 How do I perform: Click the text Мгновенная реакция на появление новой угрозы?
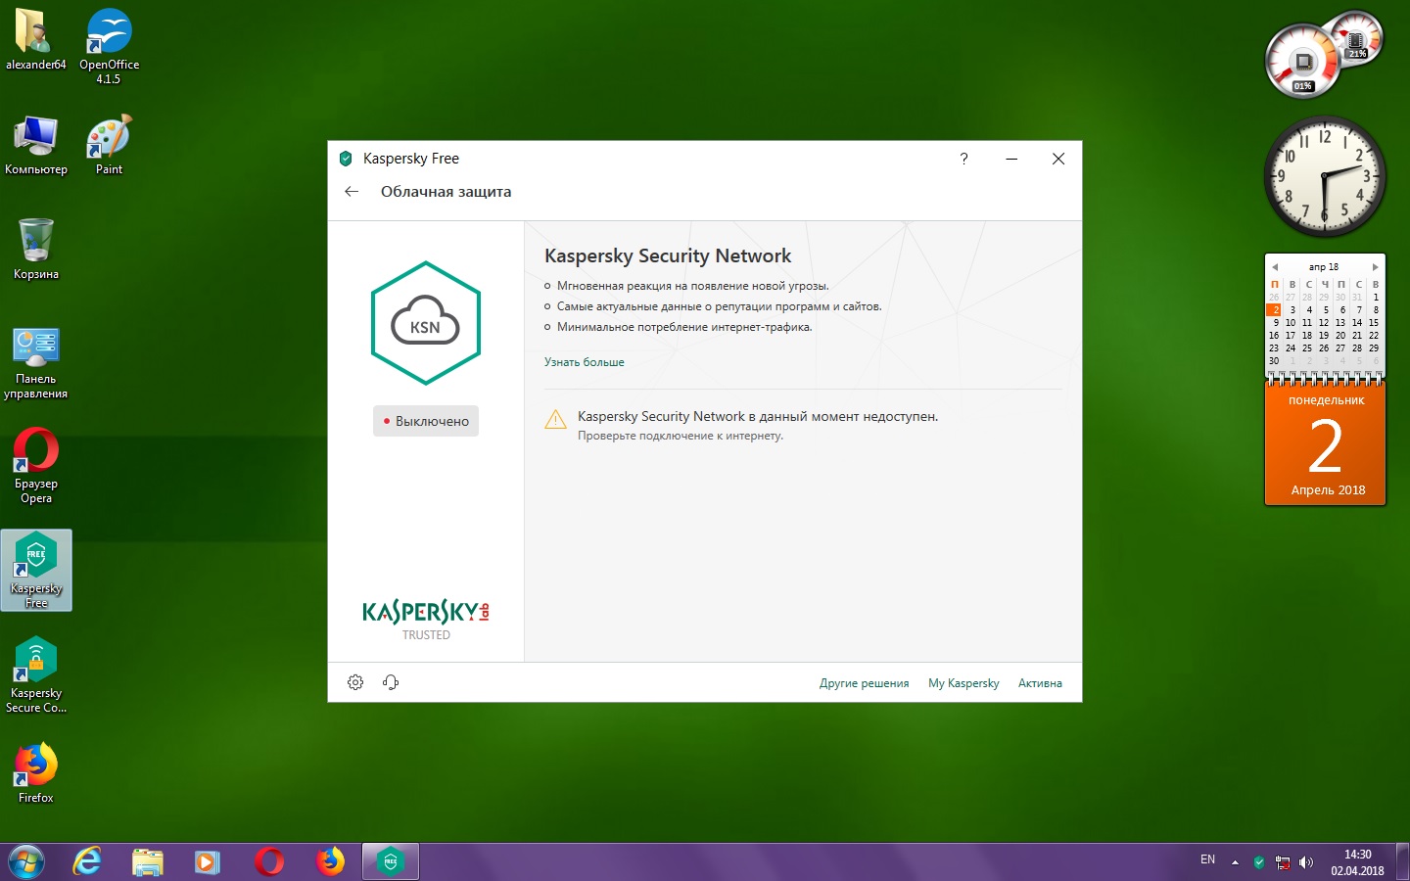click(693, 286)
